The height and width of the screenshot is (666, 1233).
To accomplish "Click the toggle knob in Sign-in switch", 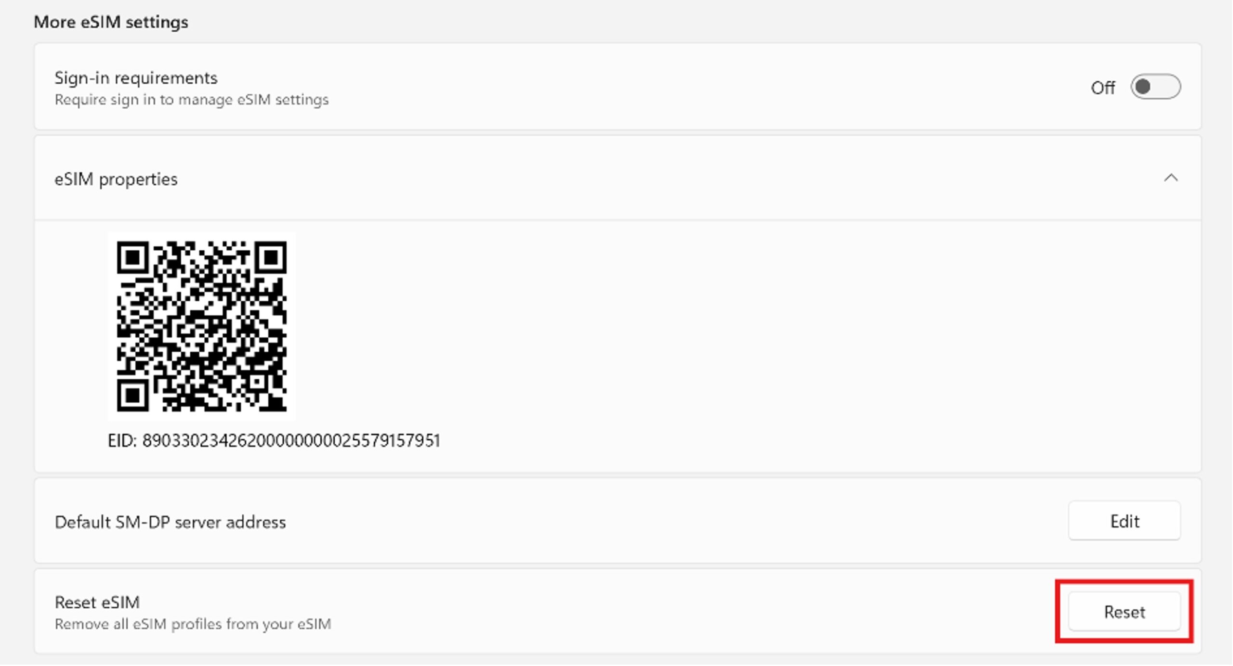I will pyautogui.click(x=1143, y=87).
